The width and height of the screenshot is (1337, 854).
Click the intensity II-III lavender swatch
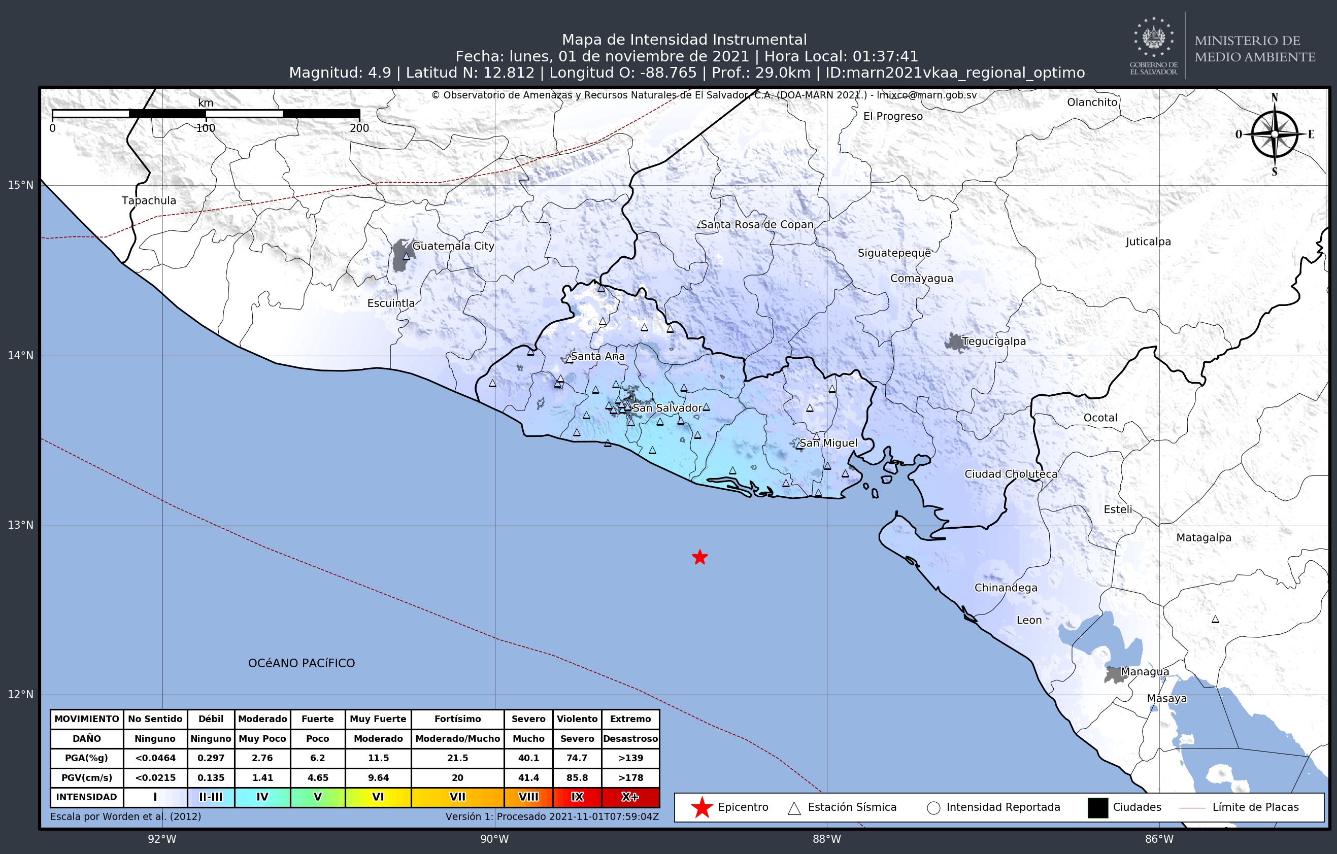point(211,797)
